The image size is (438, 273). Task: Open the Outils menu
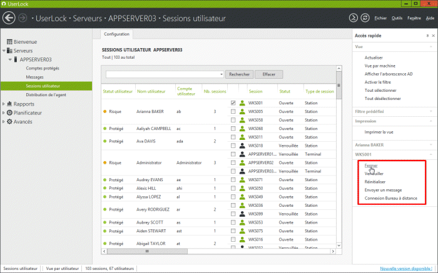(x=397, y=18)
